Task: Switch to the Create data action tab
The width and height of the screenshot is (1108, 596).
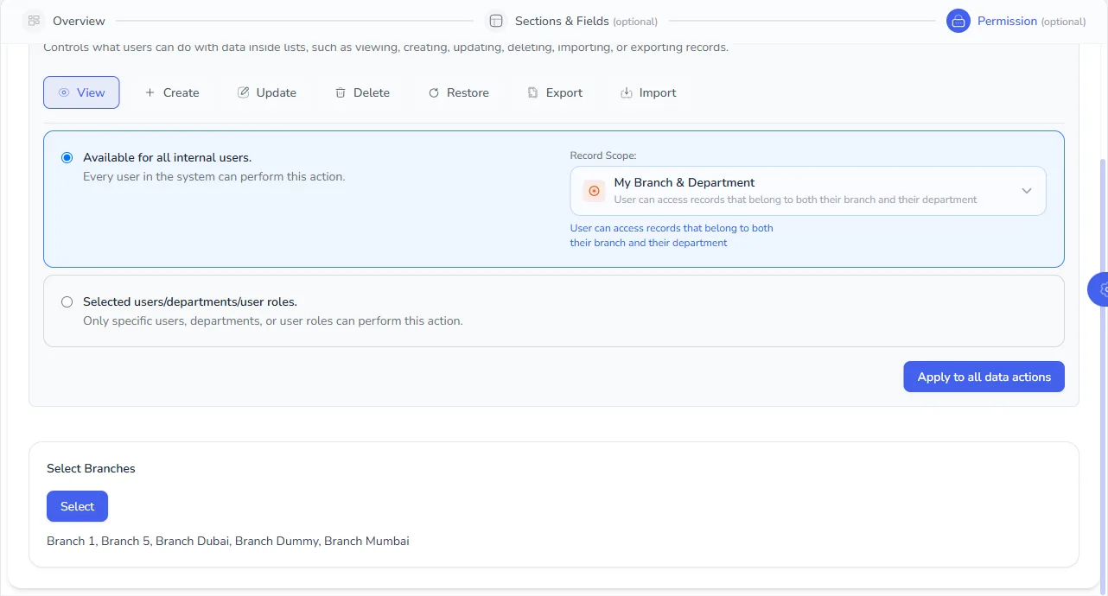Action: click(172, 92)
